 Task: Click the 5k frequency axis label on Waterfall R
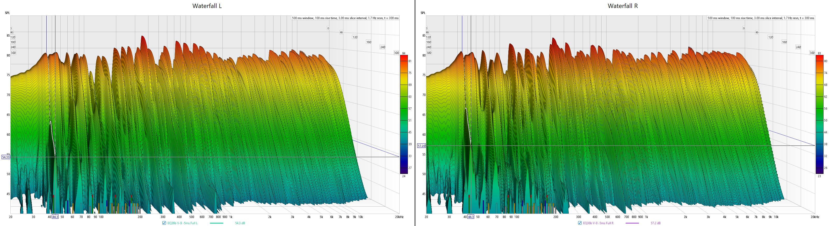[x=737, y=217]
